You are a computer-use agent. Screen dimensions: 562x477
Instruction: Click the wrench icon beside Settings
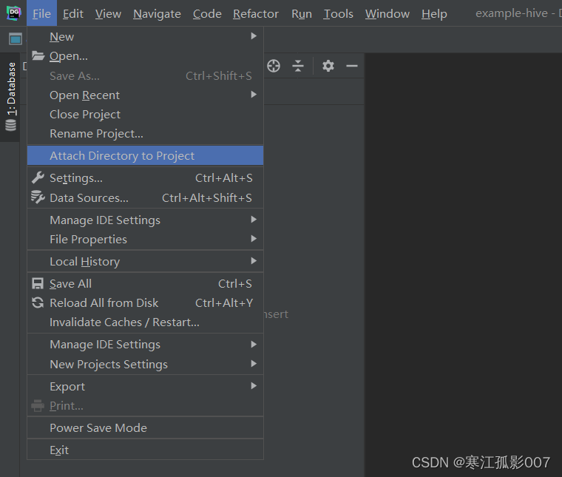pyautogui.click(x=38, y=177)
